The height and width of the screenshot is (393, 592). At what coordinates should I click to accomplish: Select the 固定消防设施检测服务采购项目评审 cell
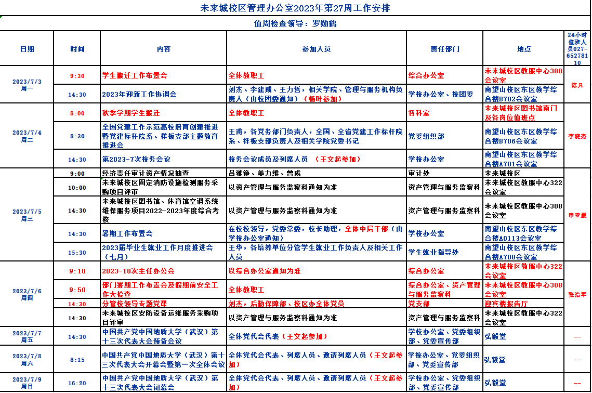164,187
